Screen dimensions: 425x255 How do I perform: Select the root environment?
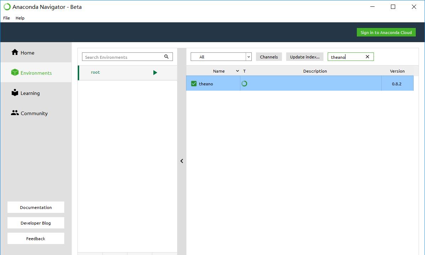[x=127, y=73]
